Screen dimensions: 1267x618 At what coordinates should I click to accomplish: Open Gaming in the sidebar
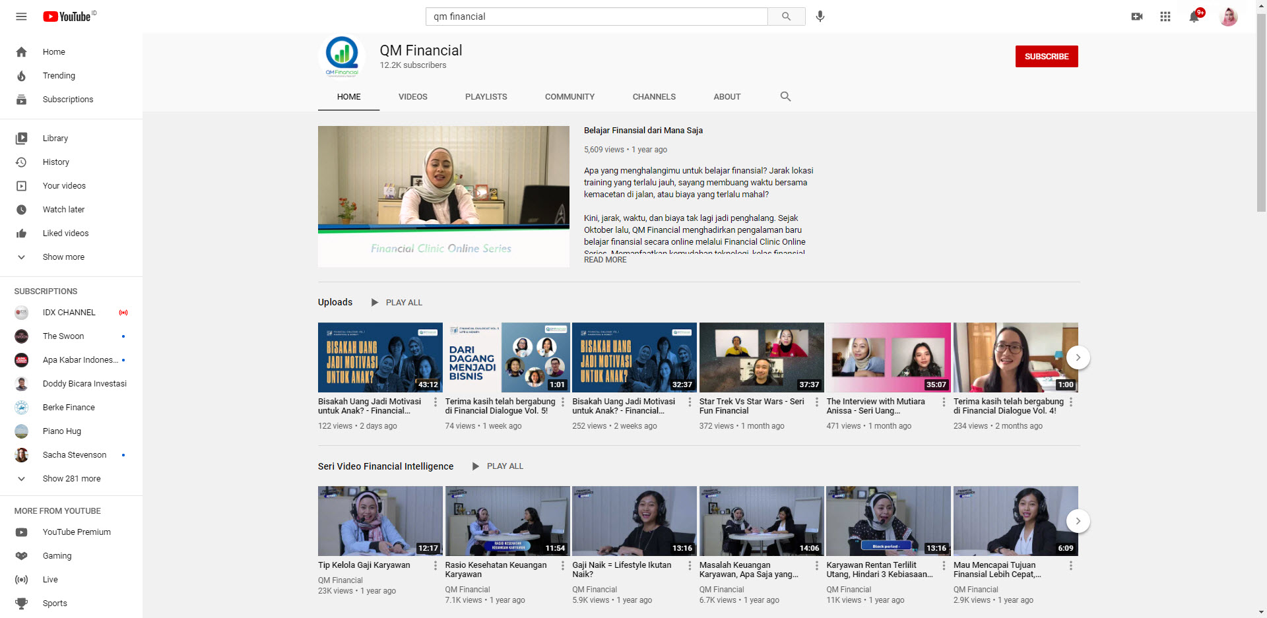click(x=71, y=556)
